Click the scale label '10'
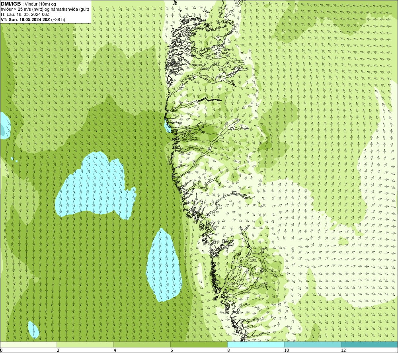This screenshot has width=398, height=353. [x=286, y=350]
